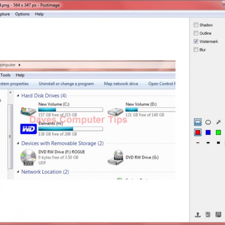Collapse the Network Location group
The width and height of the screenshot is (225, 225).
(18, 172)
